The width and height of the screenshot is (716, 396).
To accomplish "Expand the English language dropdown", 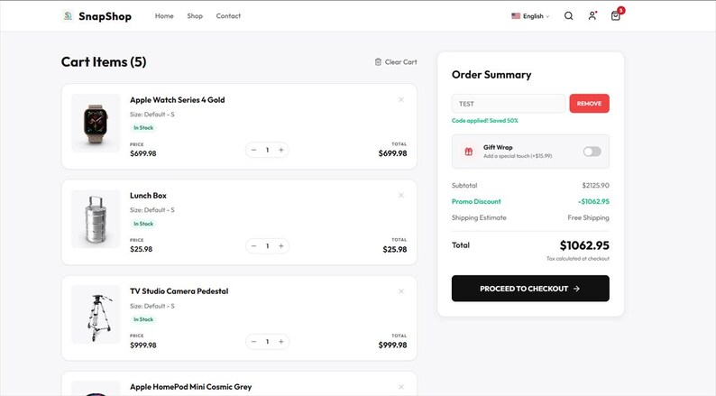I will pyautogui.click(x=530, y=16).
